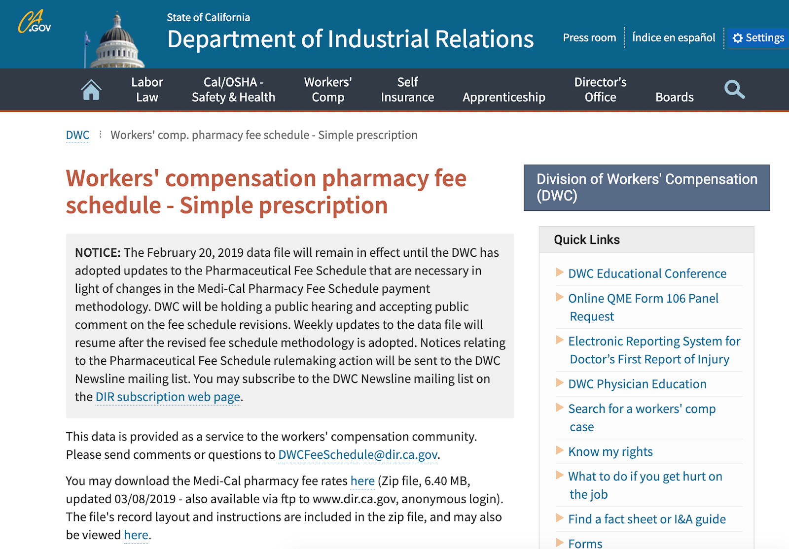
Task: Click arrow beside DWC Physician Education
Action: [x=560, y=382]
